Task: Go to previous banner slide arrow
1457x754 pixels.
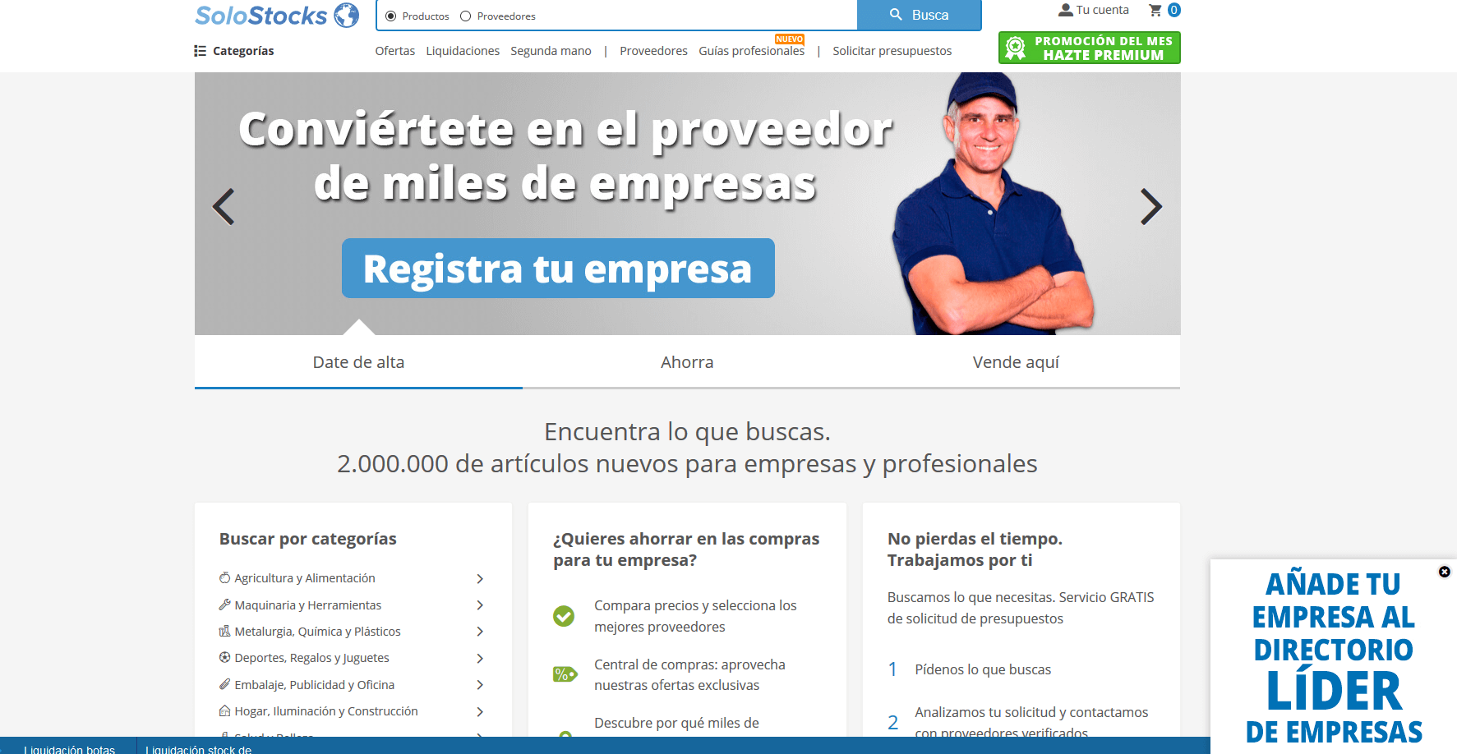Action: (224, 207)
